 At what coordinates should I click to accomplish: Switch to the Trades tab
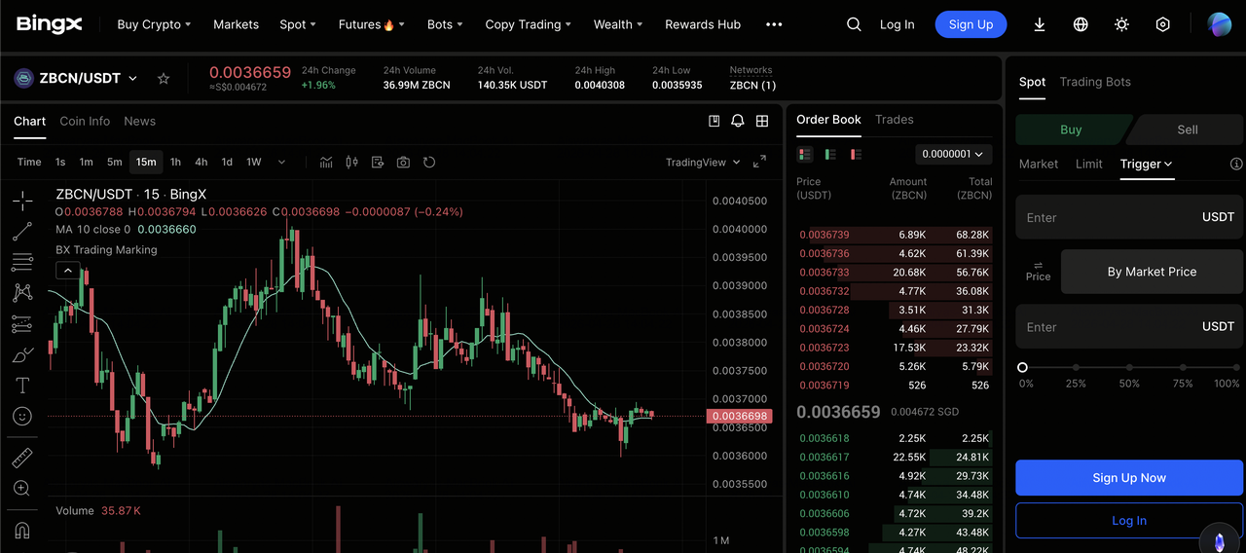click(x=894, y=120)
